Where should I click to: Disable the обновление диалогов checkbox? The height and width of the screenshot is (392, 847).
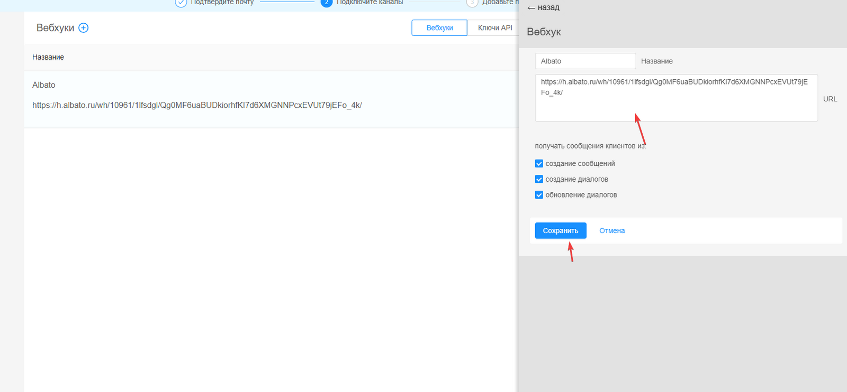click(x=539, y=195)
